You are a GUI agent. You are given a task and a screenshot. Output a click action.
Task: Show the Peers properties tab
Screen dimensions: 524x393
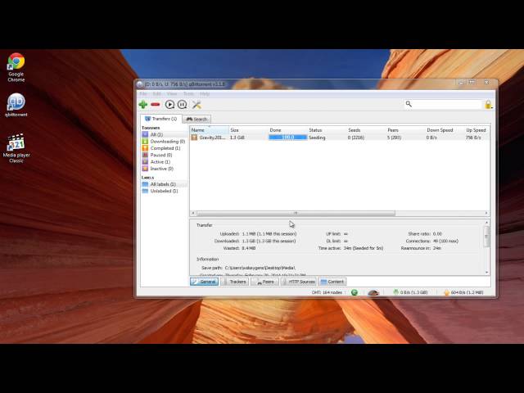click(x=264, y=282)
